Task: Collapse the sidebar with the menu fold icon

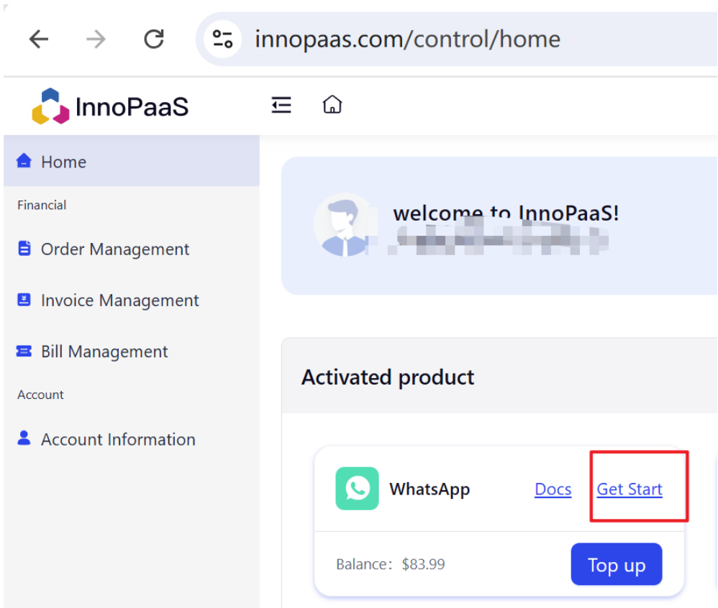Action: 281,105
